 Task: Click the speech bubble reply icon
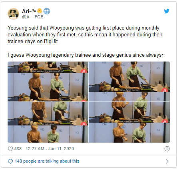coord(10,161)
